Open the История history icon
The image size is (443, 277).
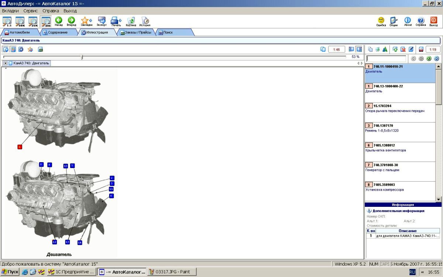point(145,21)
